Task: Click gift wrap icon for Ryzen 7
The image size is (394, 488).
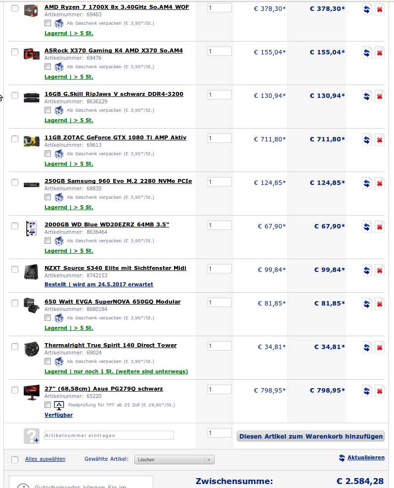Action: tap(59, 23)
